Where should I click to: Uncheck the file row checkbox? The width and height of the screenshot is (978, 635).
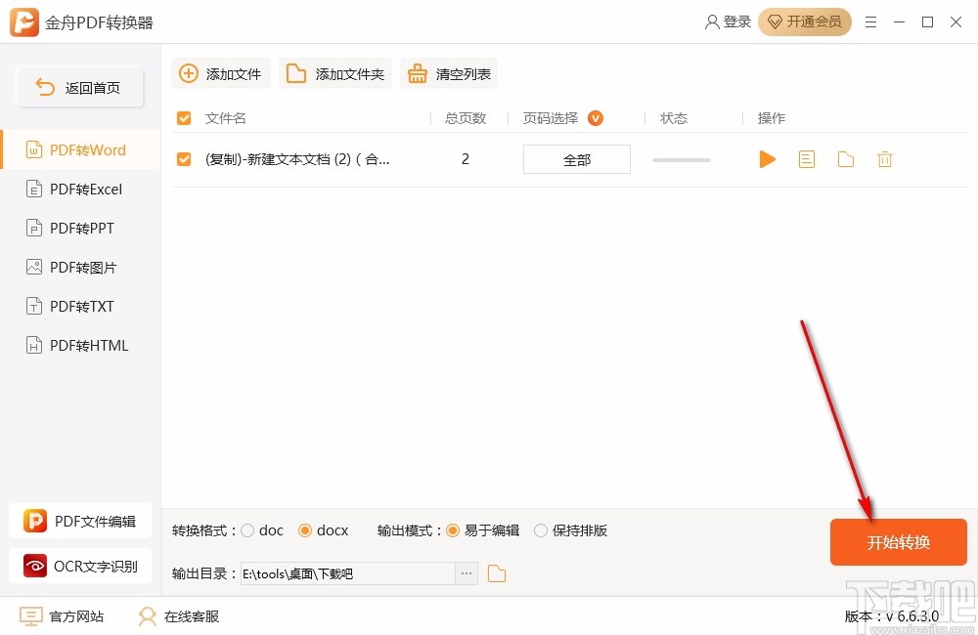(x=183, y=158)
